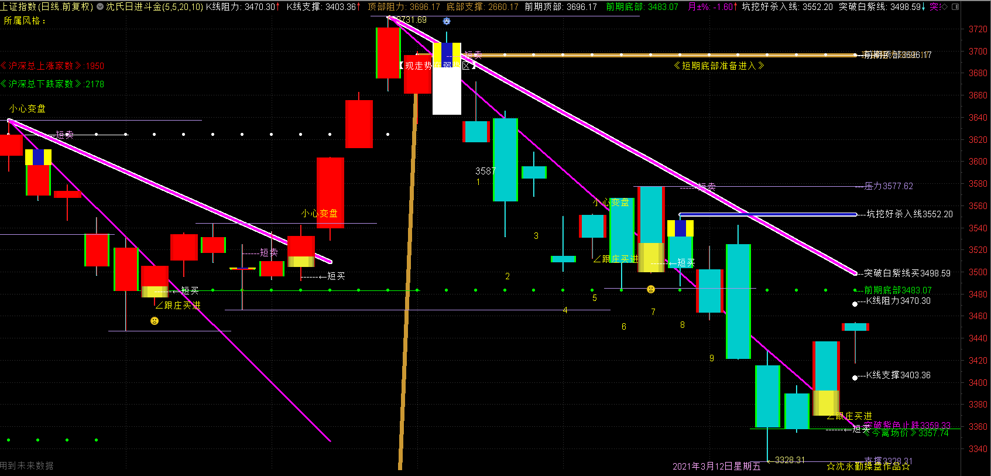The width and height of the screenshot is (991, 476).
Task: Click wave count number 8
Action: [x=683, y=325]
